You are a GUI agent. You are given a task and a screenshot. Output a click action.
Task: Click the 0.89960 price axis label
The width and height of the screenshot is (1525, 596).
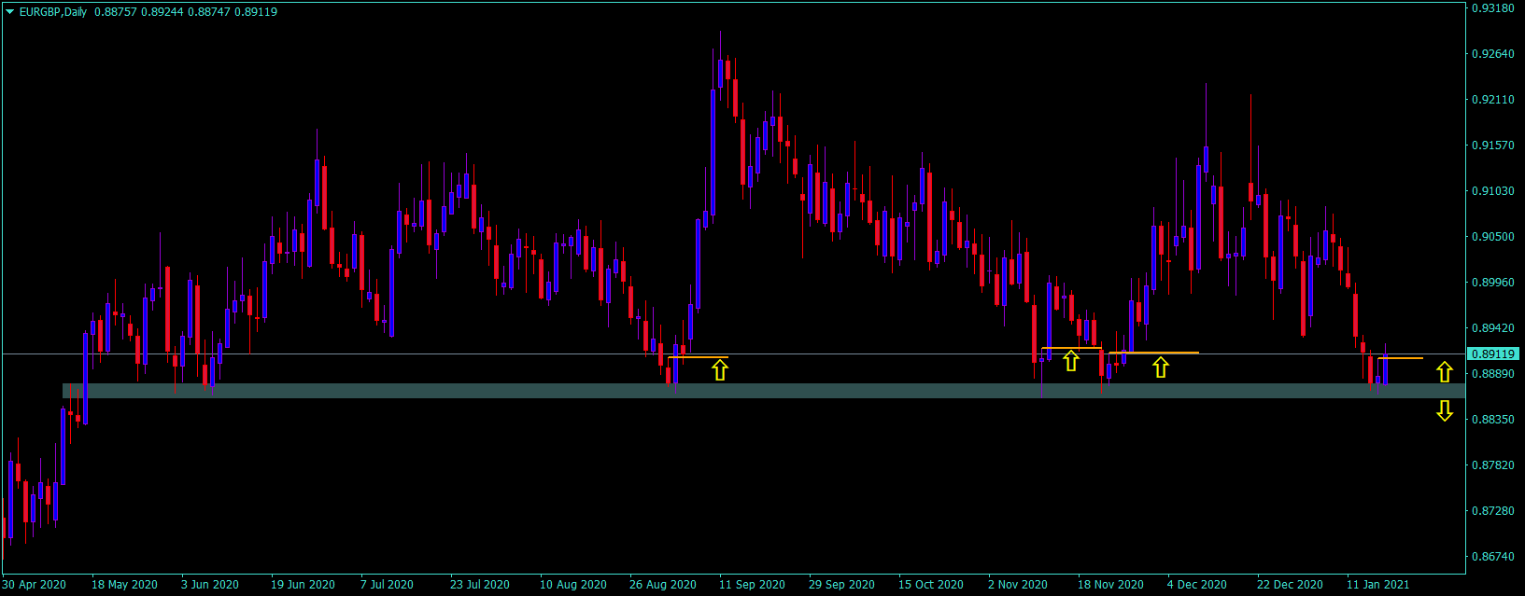1493,283
